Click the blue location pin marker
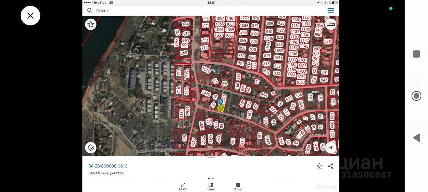The width and height of the screenshot is (428, 192). pos(220,102)
